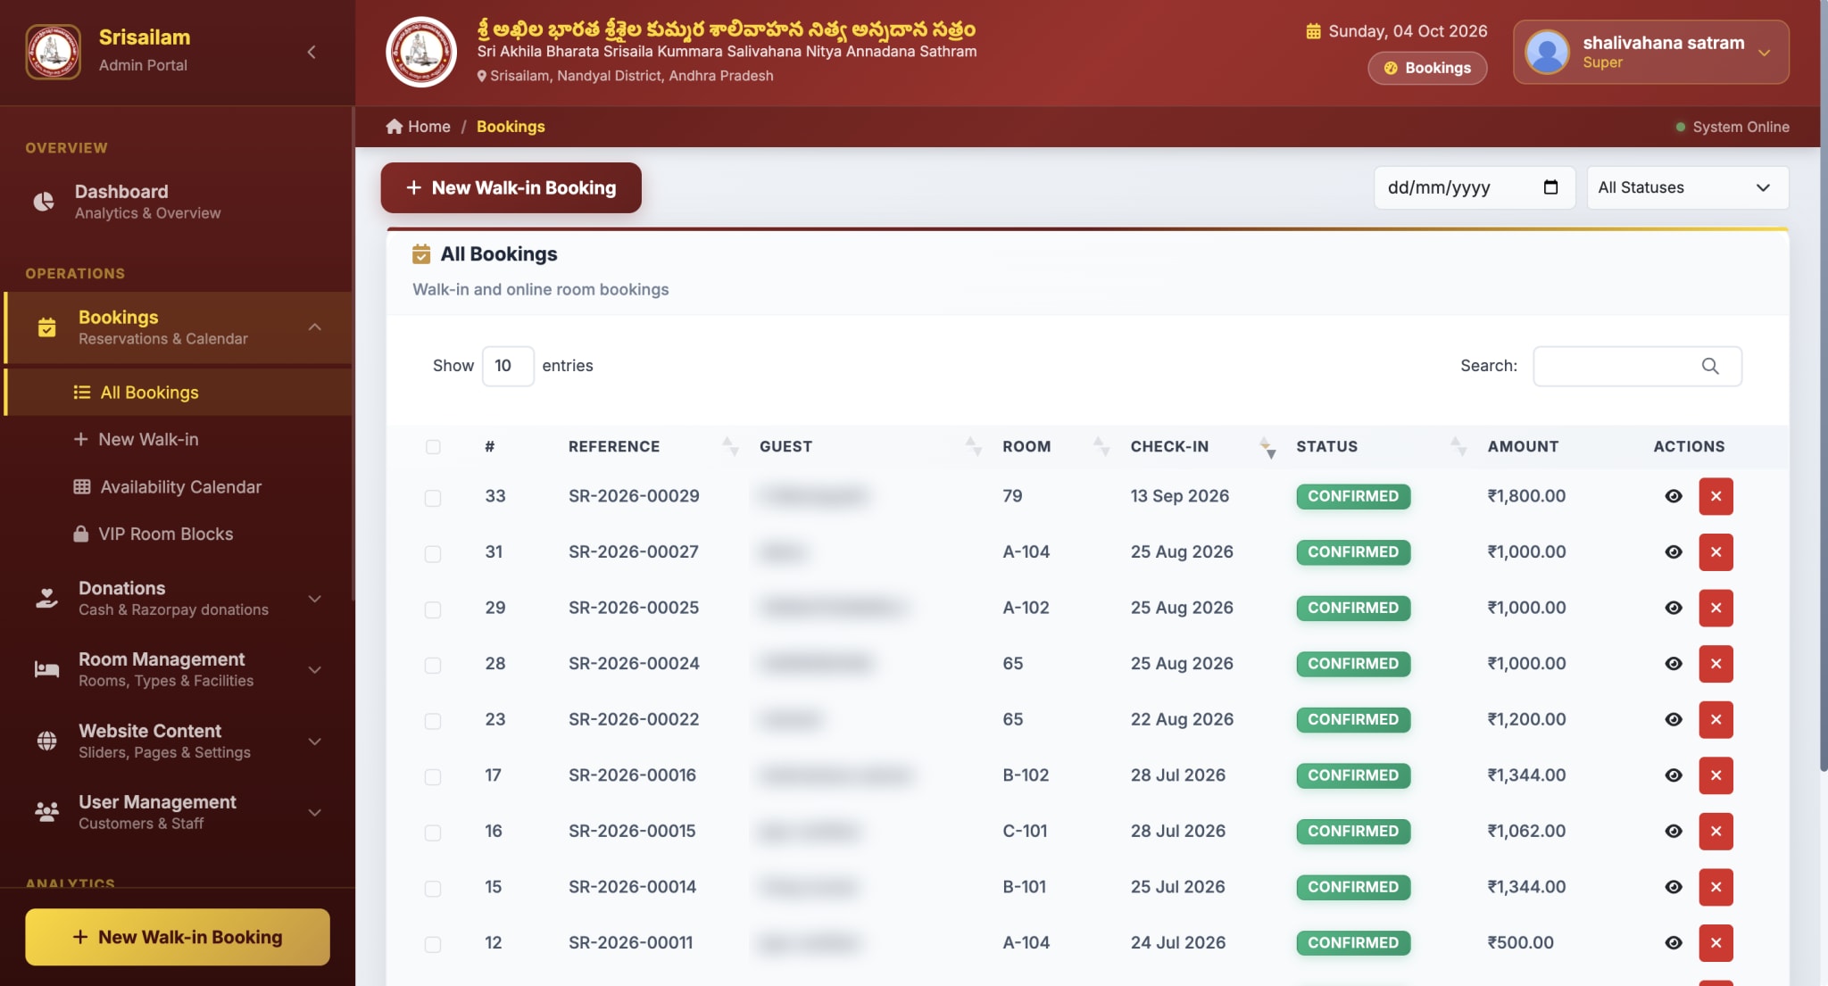The height and width of the screenshot is (986, 1828).
Task: Click the yellow New Walk-in Booking button
Action: pos(178,937)
